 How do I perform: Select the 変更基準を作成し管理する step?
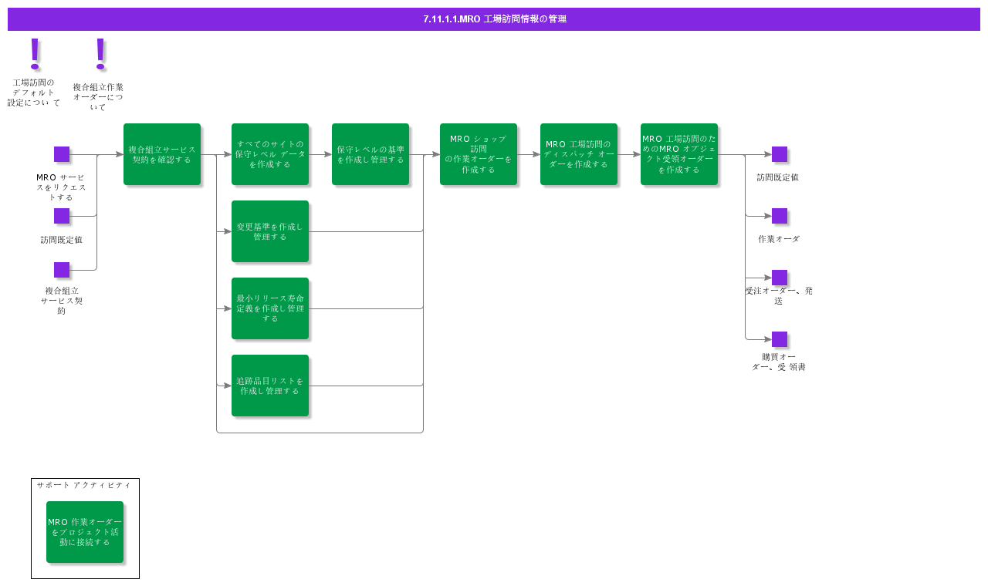pos(270,231)
